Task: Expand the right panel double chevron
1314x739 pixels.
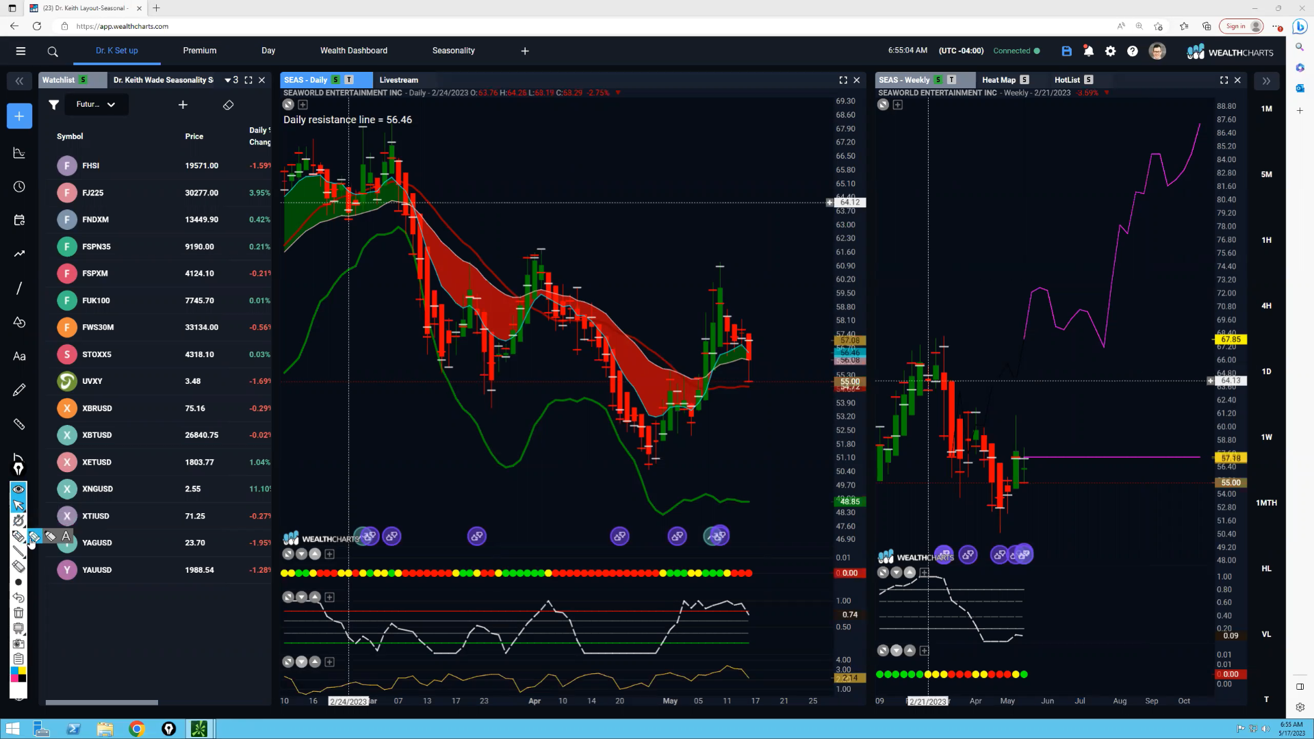Action: click(1266, 81)
